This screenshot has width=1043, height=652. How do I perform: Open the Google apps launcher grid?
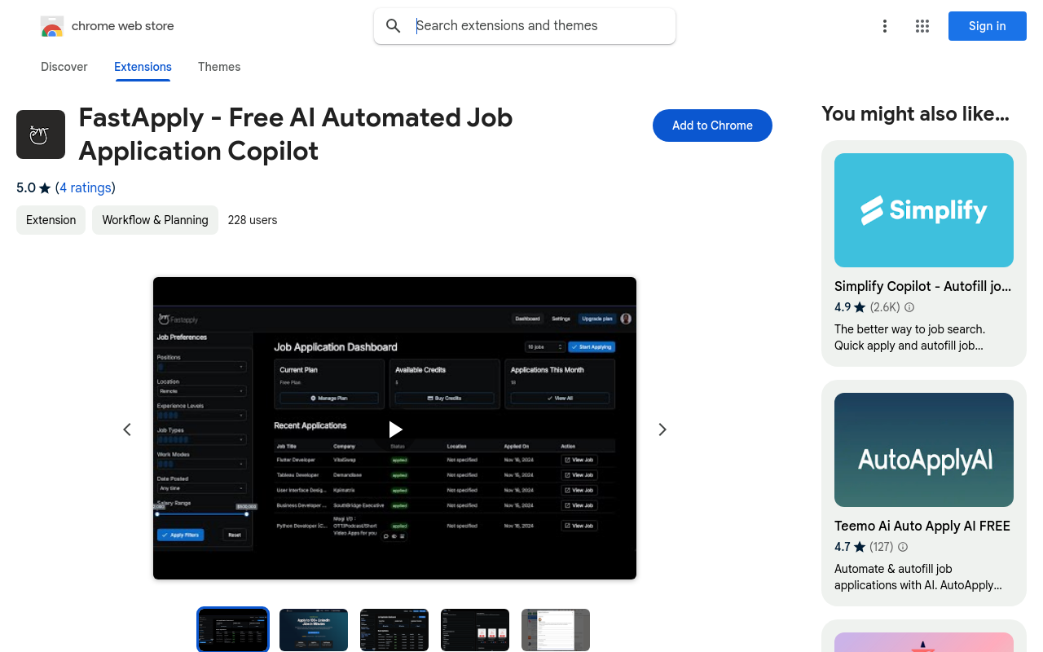pos(922,26)
